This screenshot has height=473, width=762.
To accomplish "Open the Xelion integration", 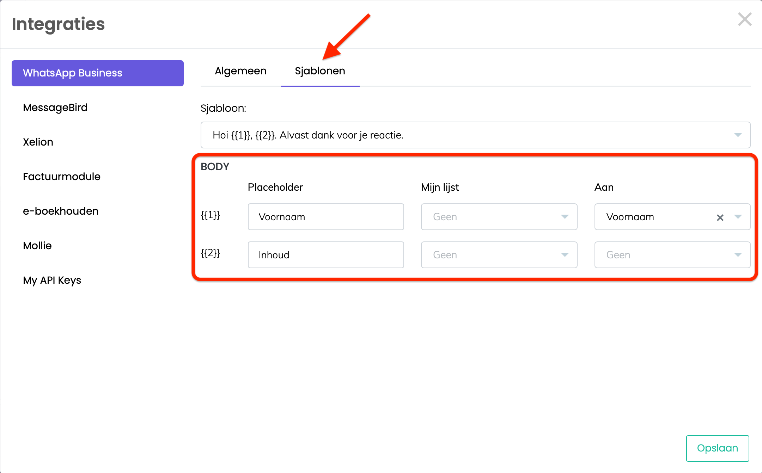I will [x=38, y=142].
